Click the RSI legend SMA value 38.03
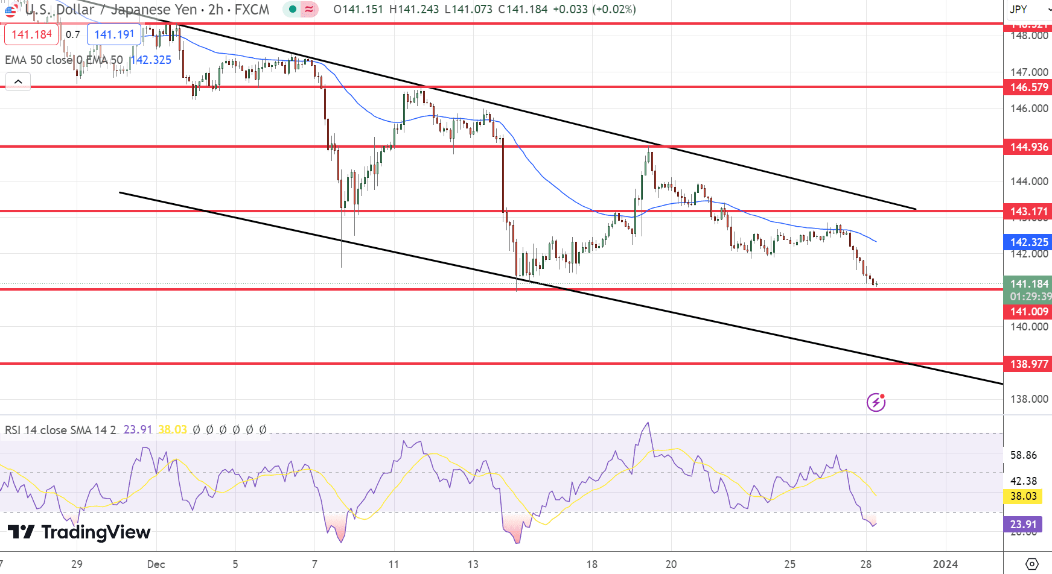 (173, 430)
